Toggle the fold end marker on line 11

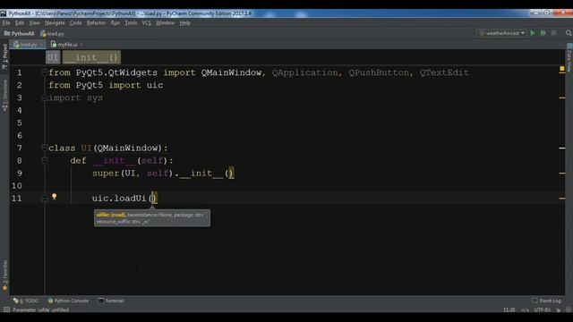coord(45,198)
